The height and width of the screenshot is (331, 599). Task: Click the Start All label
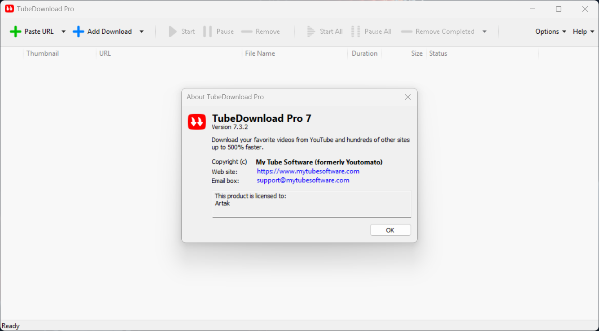click(331, 31)
